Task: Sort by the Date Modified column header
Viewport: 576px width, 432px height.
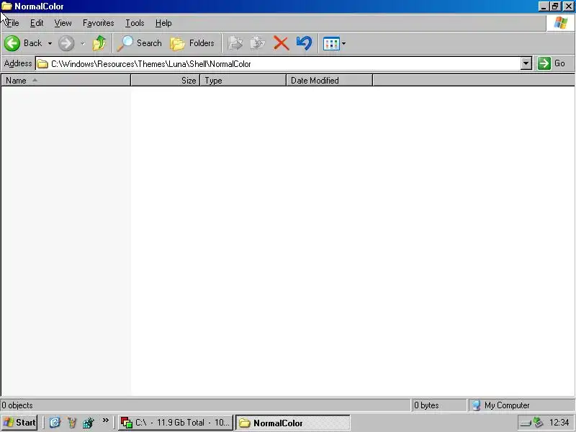Action: coord(330,81)
